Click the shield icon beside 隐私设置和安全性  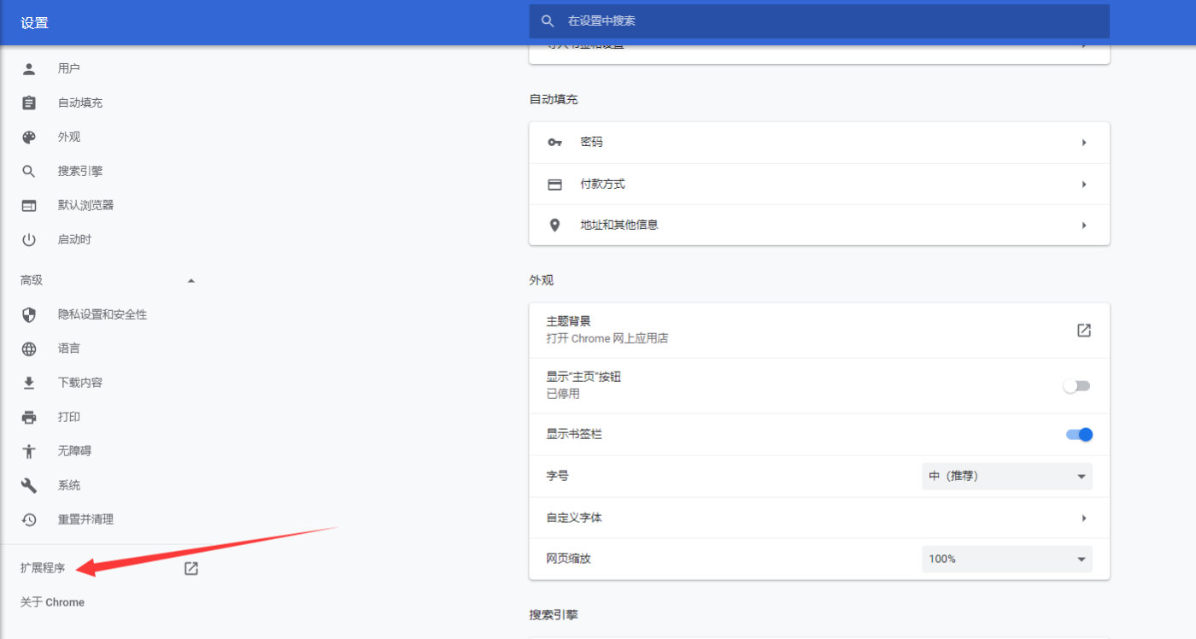click(x=29, y=314)
